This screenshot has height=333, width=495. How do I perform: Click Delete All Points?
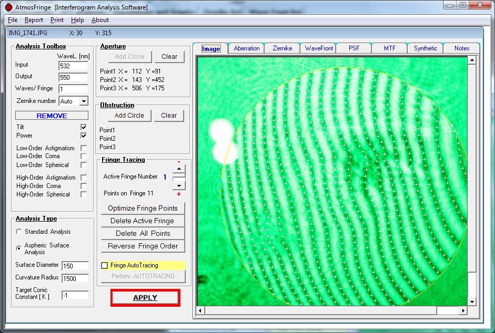[143, 234]
